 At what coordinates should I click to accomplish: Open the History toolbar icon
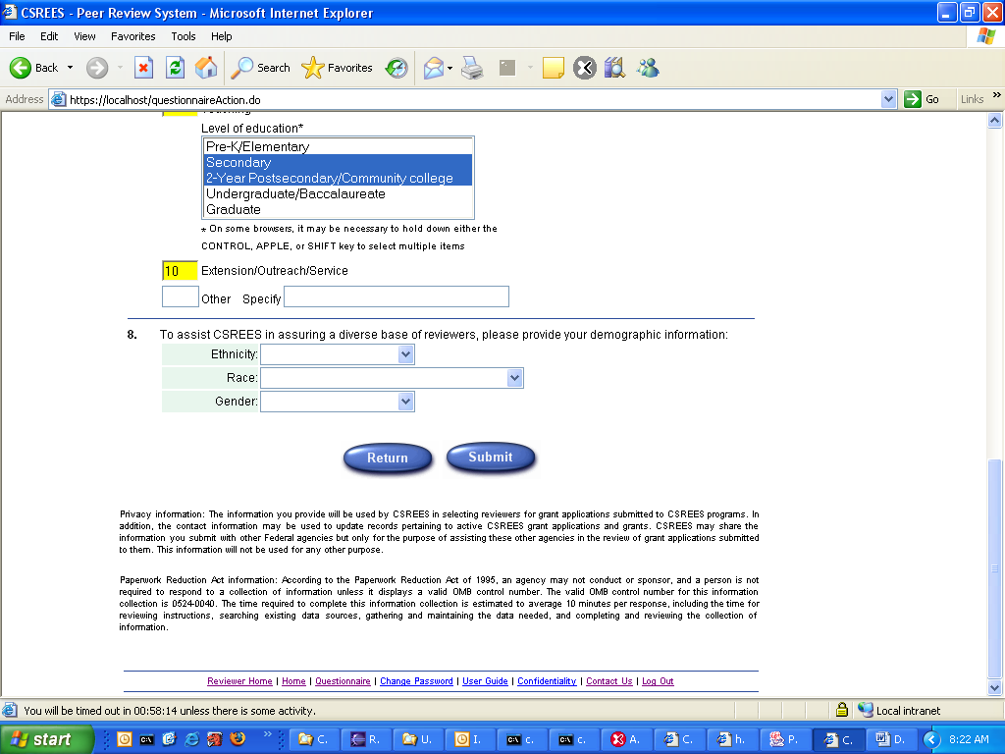pos(397,68)
